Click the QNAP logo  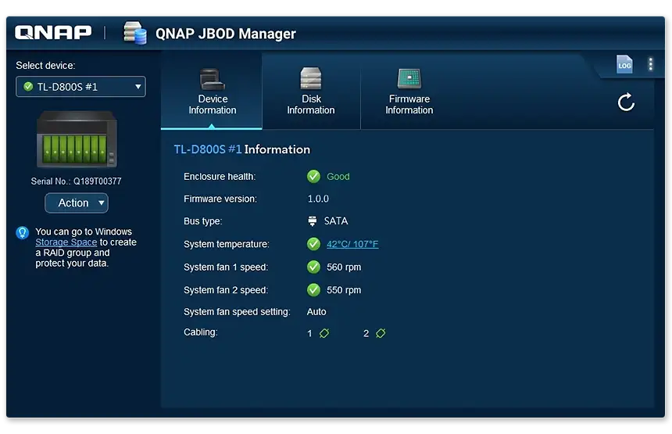point(53,33)
